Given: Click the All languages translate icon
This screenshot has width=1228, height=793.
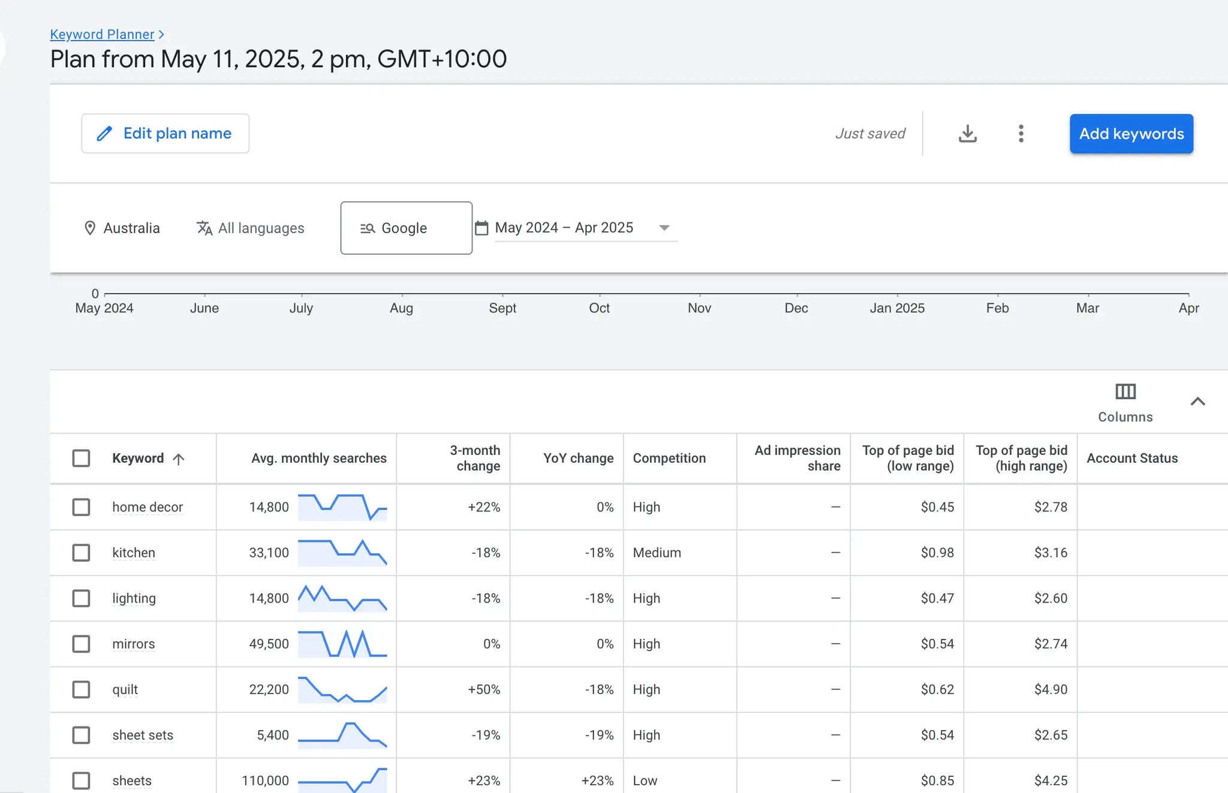Looking at the screenshot, I should click(204, 228).
